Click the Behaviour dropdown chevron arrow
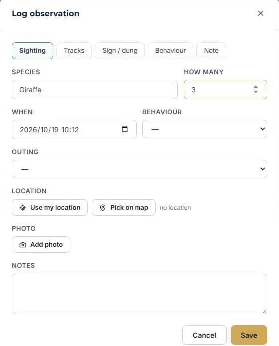Viewport: 279px width, 346px height. click(262, 129)
